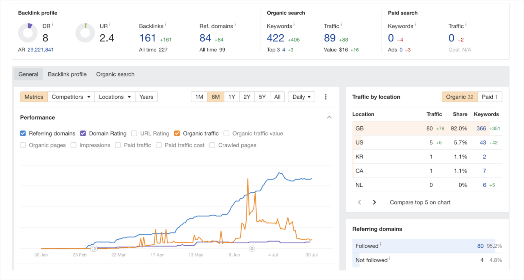Click the DR donut chart icon
This screenshot has height=280, width=524.
[x=28, y=33]
